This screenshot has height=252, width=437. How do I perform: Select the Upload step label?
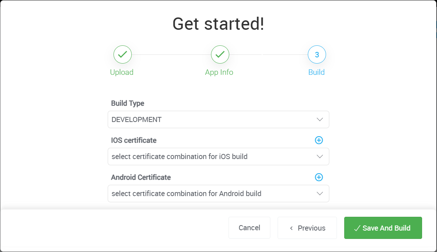coord(122,72)
